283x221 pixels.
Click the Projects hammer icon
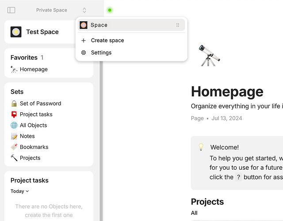[14, 158]
